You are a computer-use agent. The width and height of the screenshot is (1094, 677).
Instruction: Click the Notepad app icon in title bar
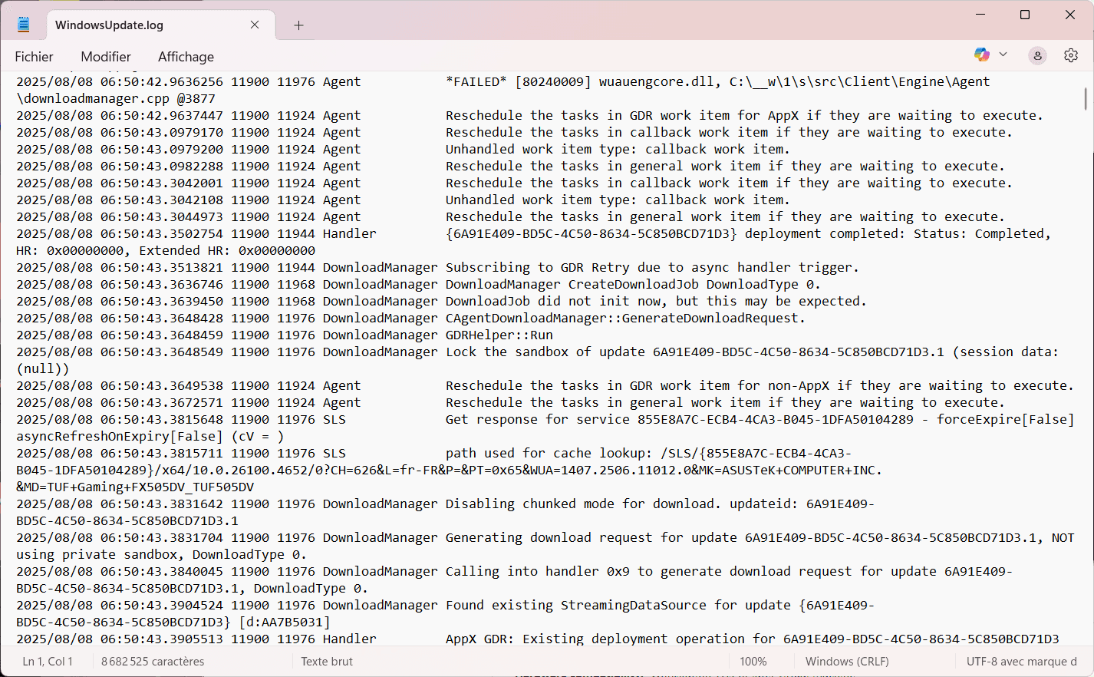tap(24, 25)
